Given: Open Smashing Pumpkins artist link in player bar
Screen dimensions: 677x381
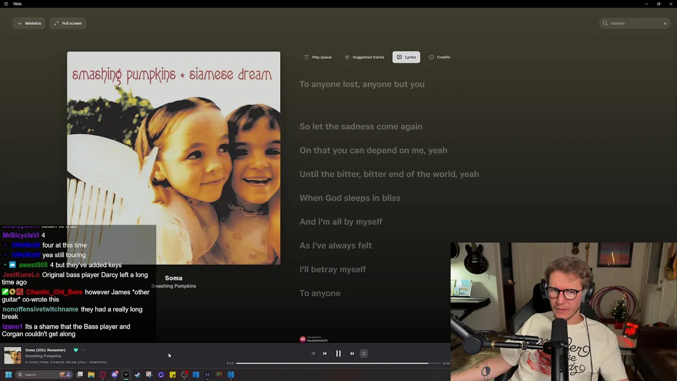Looking at the screenshot, I should [x=43, y=356].
